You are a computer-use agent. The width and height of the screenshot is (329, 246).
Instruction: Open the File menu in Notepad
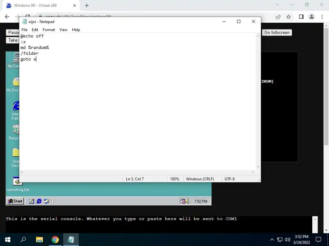click(x=24, y=30)
